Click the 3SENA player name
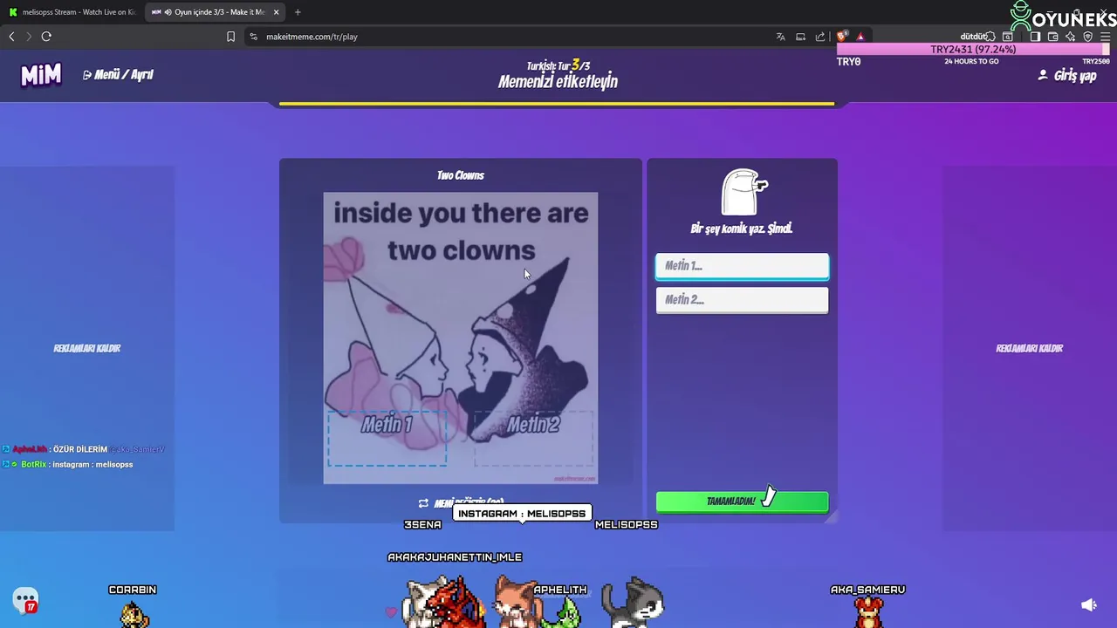This screenshot has width=1117, height=628. [422, 524]
